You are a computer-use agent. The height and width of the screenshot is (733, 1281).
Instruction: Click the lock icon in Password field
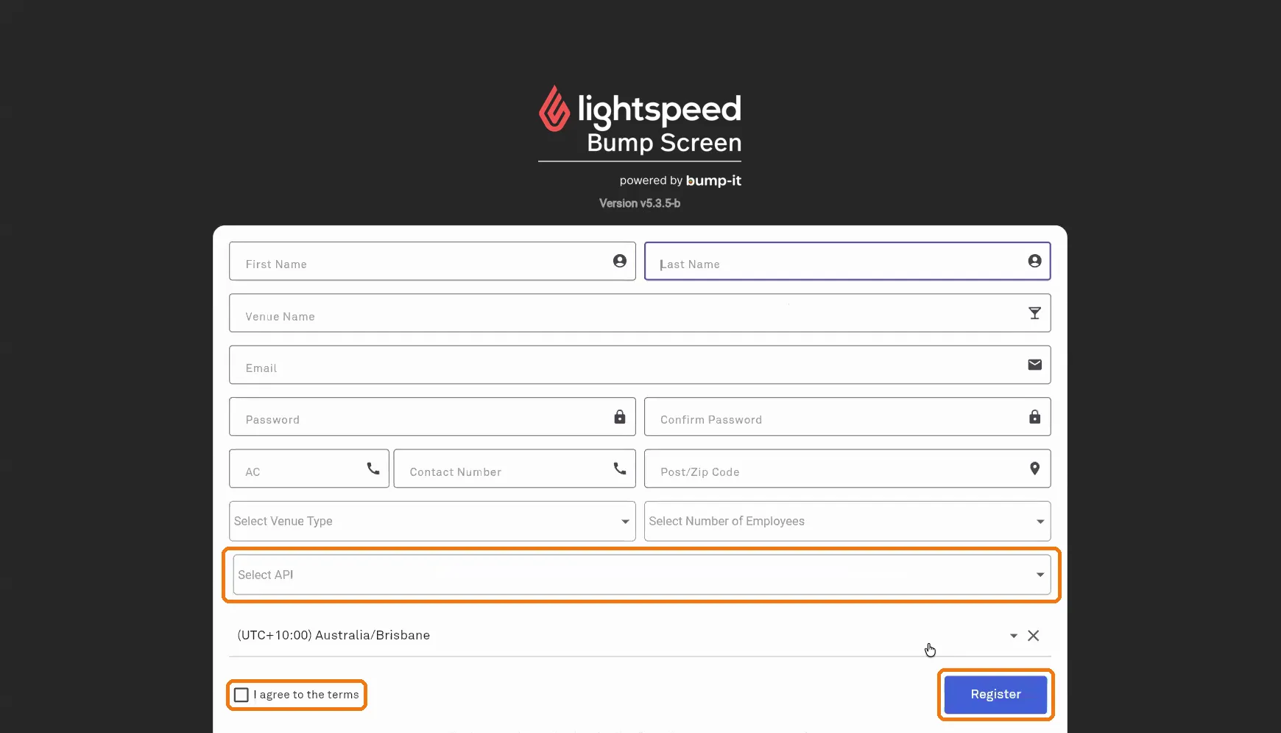[620, 416]
